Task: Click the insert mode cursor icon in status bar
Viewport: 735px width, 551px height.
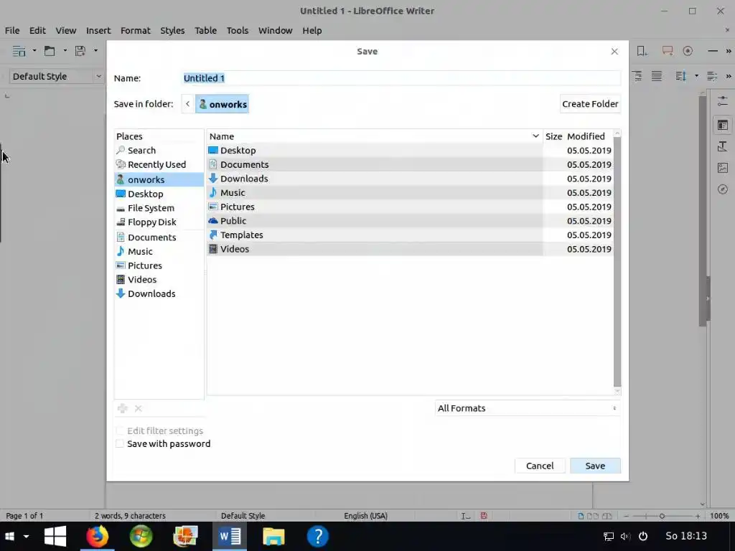Action: tap(465, 516)
